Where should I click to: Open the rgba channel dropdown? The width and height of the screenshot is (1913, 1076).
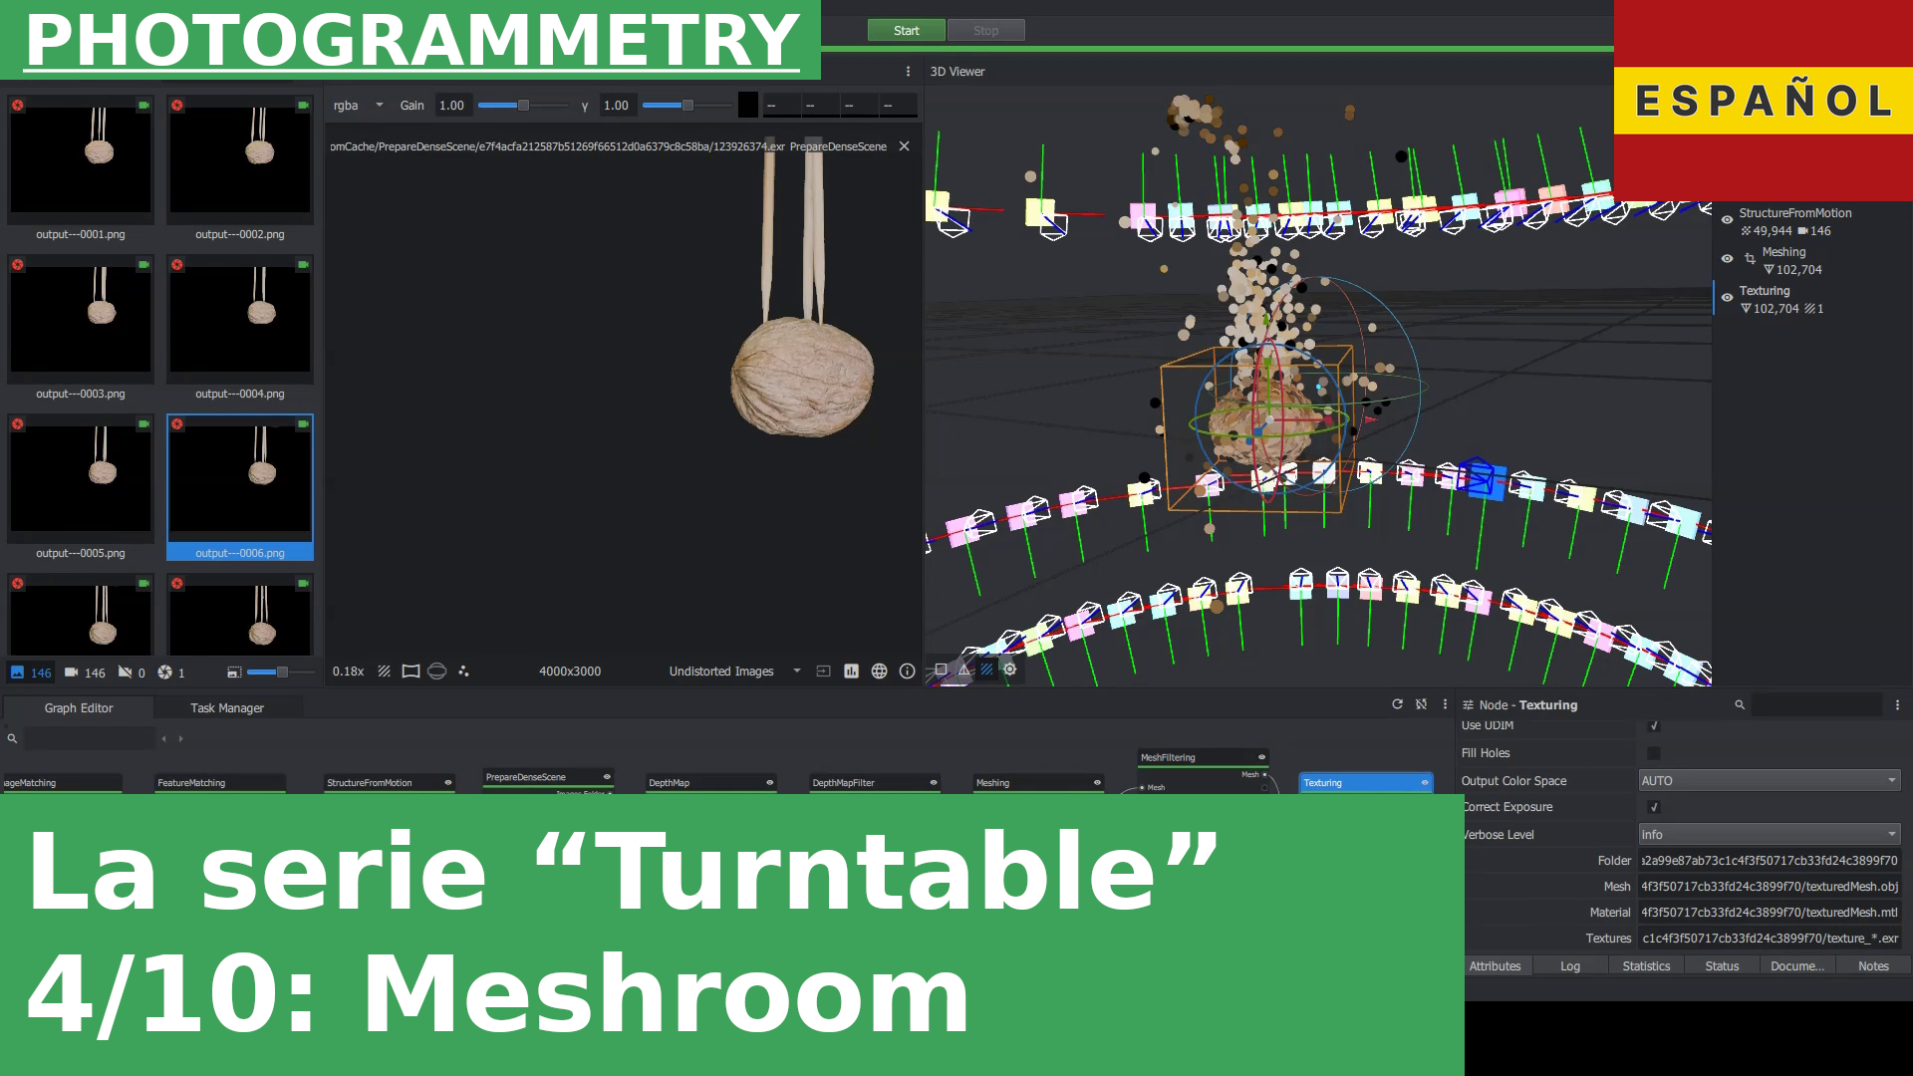pyautogui.click(x=358, y=106)
